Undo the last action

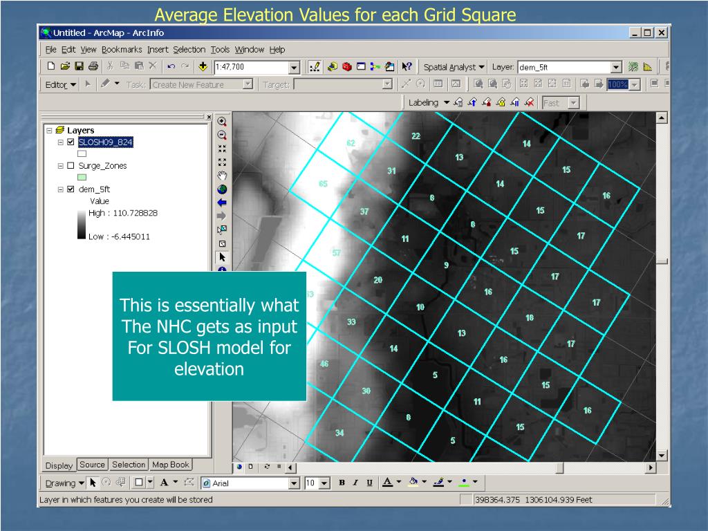pyautogui.click(x=171, y=66)
